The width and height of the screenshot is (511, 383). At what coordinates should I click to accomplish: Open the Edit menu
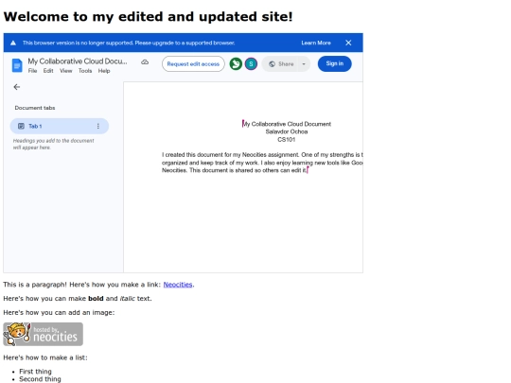point(48,71)
